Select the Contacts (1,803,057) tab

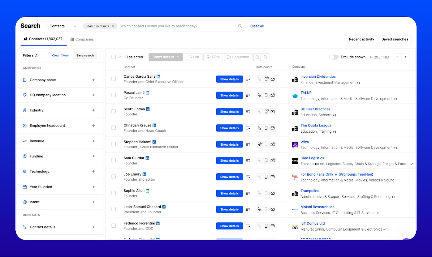(43, 39)
